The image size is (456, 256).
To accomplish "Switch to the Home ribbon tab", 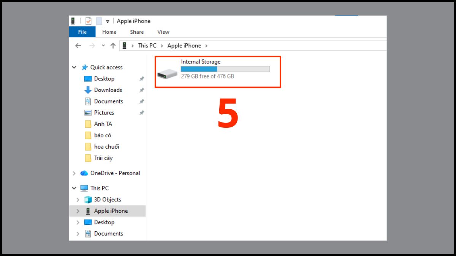I will (x=109, y=32).
